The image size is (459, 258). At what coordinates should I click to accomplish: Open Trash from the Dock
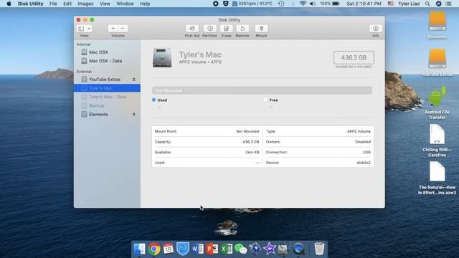tap(319, 249)
